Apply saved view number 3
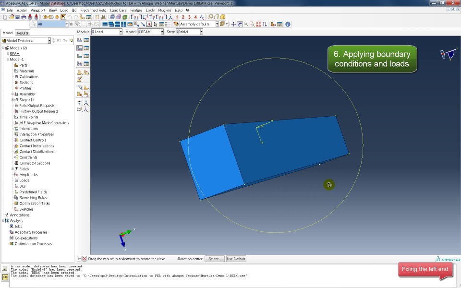 point(189,17)
